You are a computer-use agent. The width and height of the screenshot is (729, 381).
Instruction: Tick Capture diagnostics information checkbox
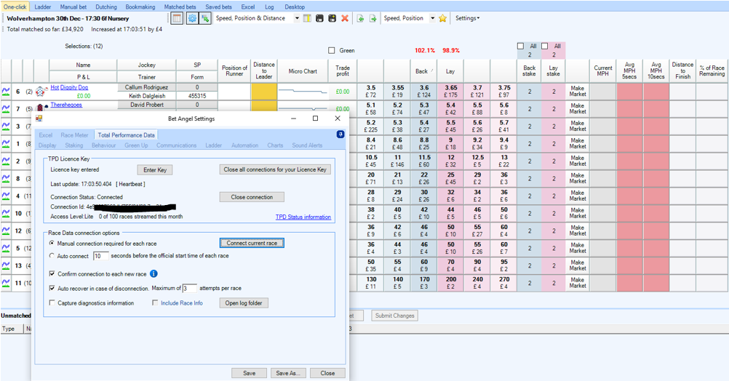tap(51, 303)
